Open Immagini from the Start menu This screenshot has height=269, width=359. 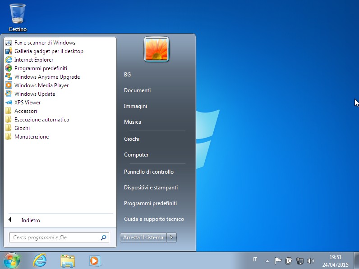tap(135, 106)
